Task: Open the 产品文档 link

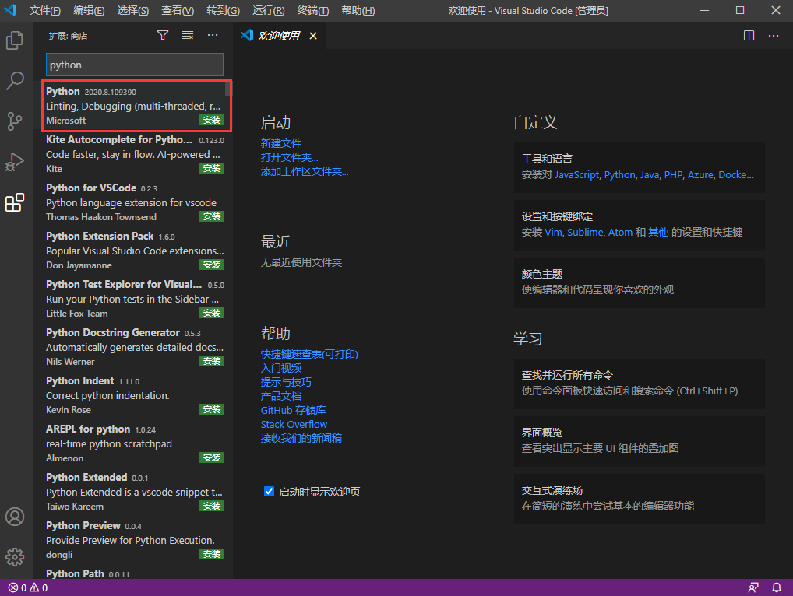Action: (280, 397)
